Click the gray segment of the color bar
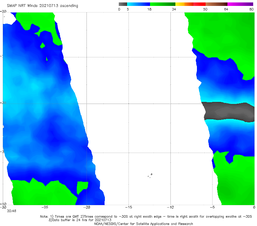The image size is (257, 226). [123, 4]
